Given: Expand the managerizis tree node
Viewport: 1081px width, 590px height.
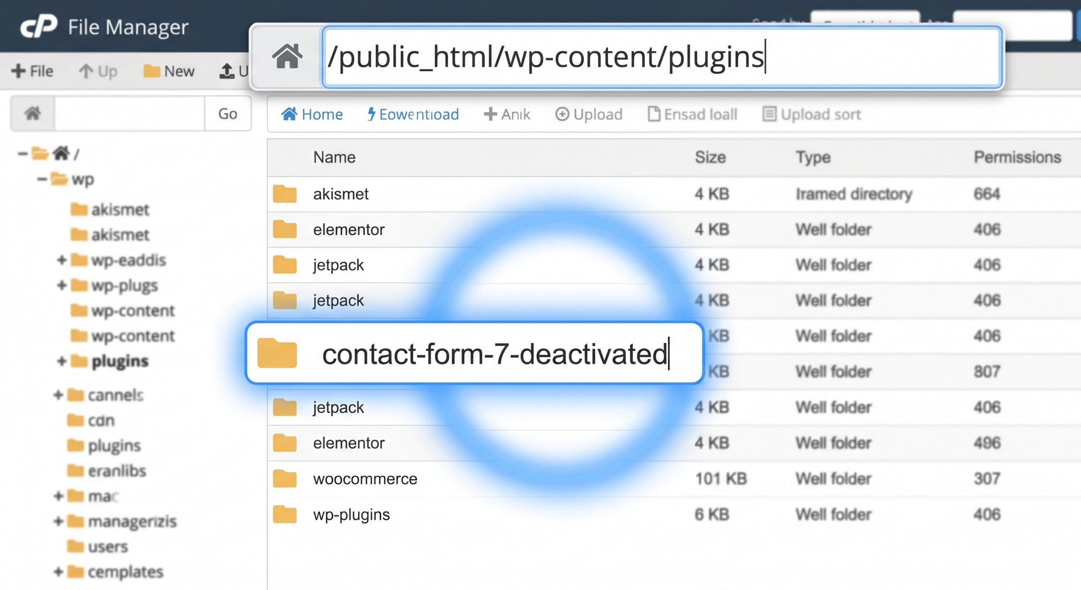Looking at the screenshot, I should coord(58,521).
